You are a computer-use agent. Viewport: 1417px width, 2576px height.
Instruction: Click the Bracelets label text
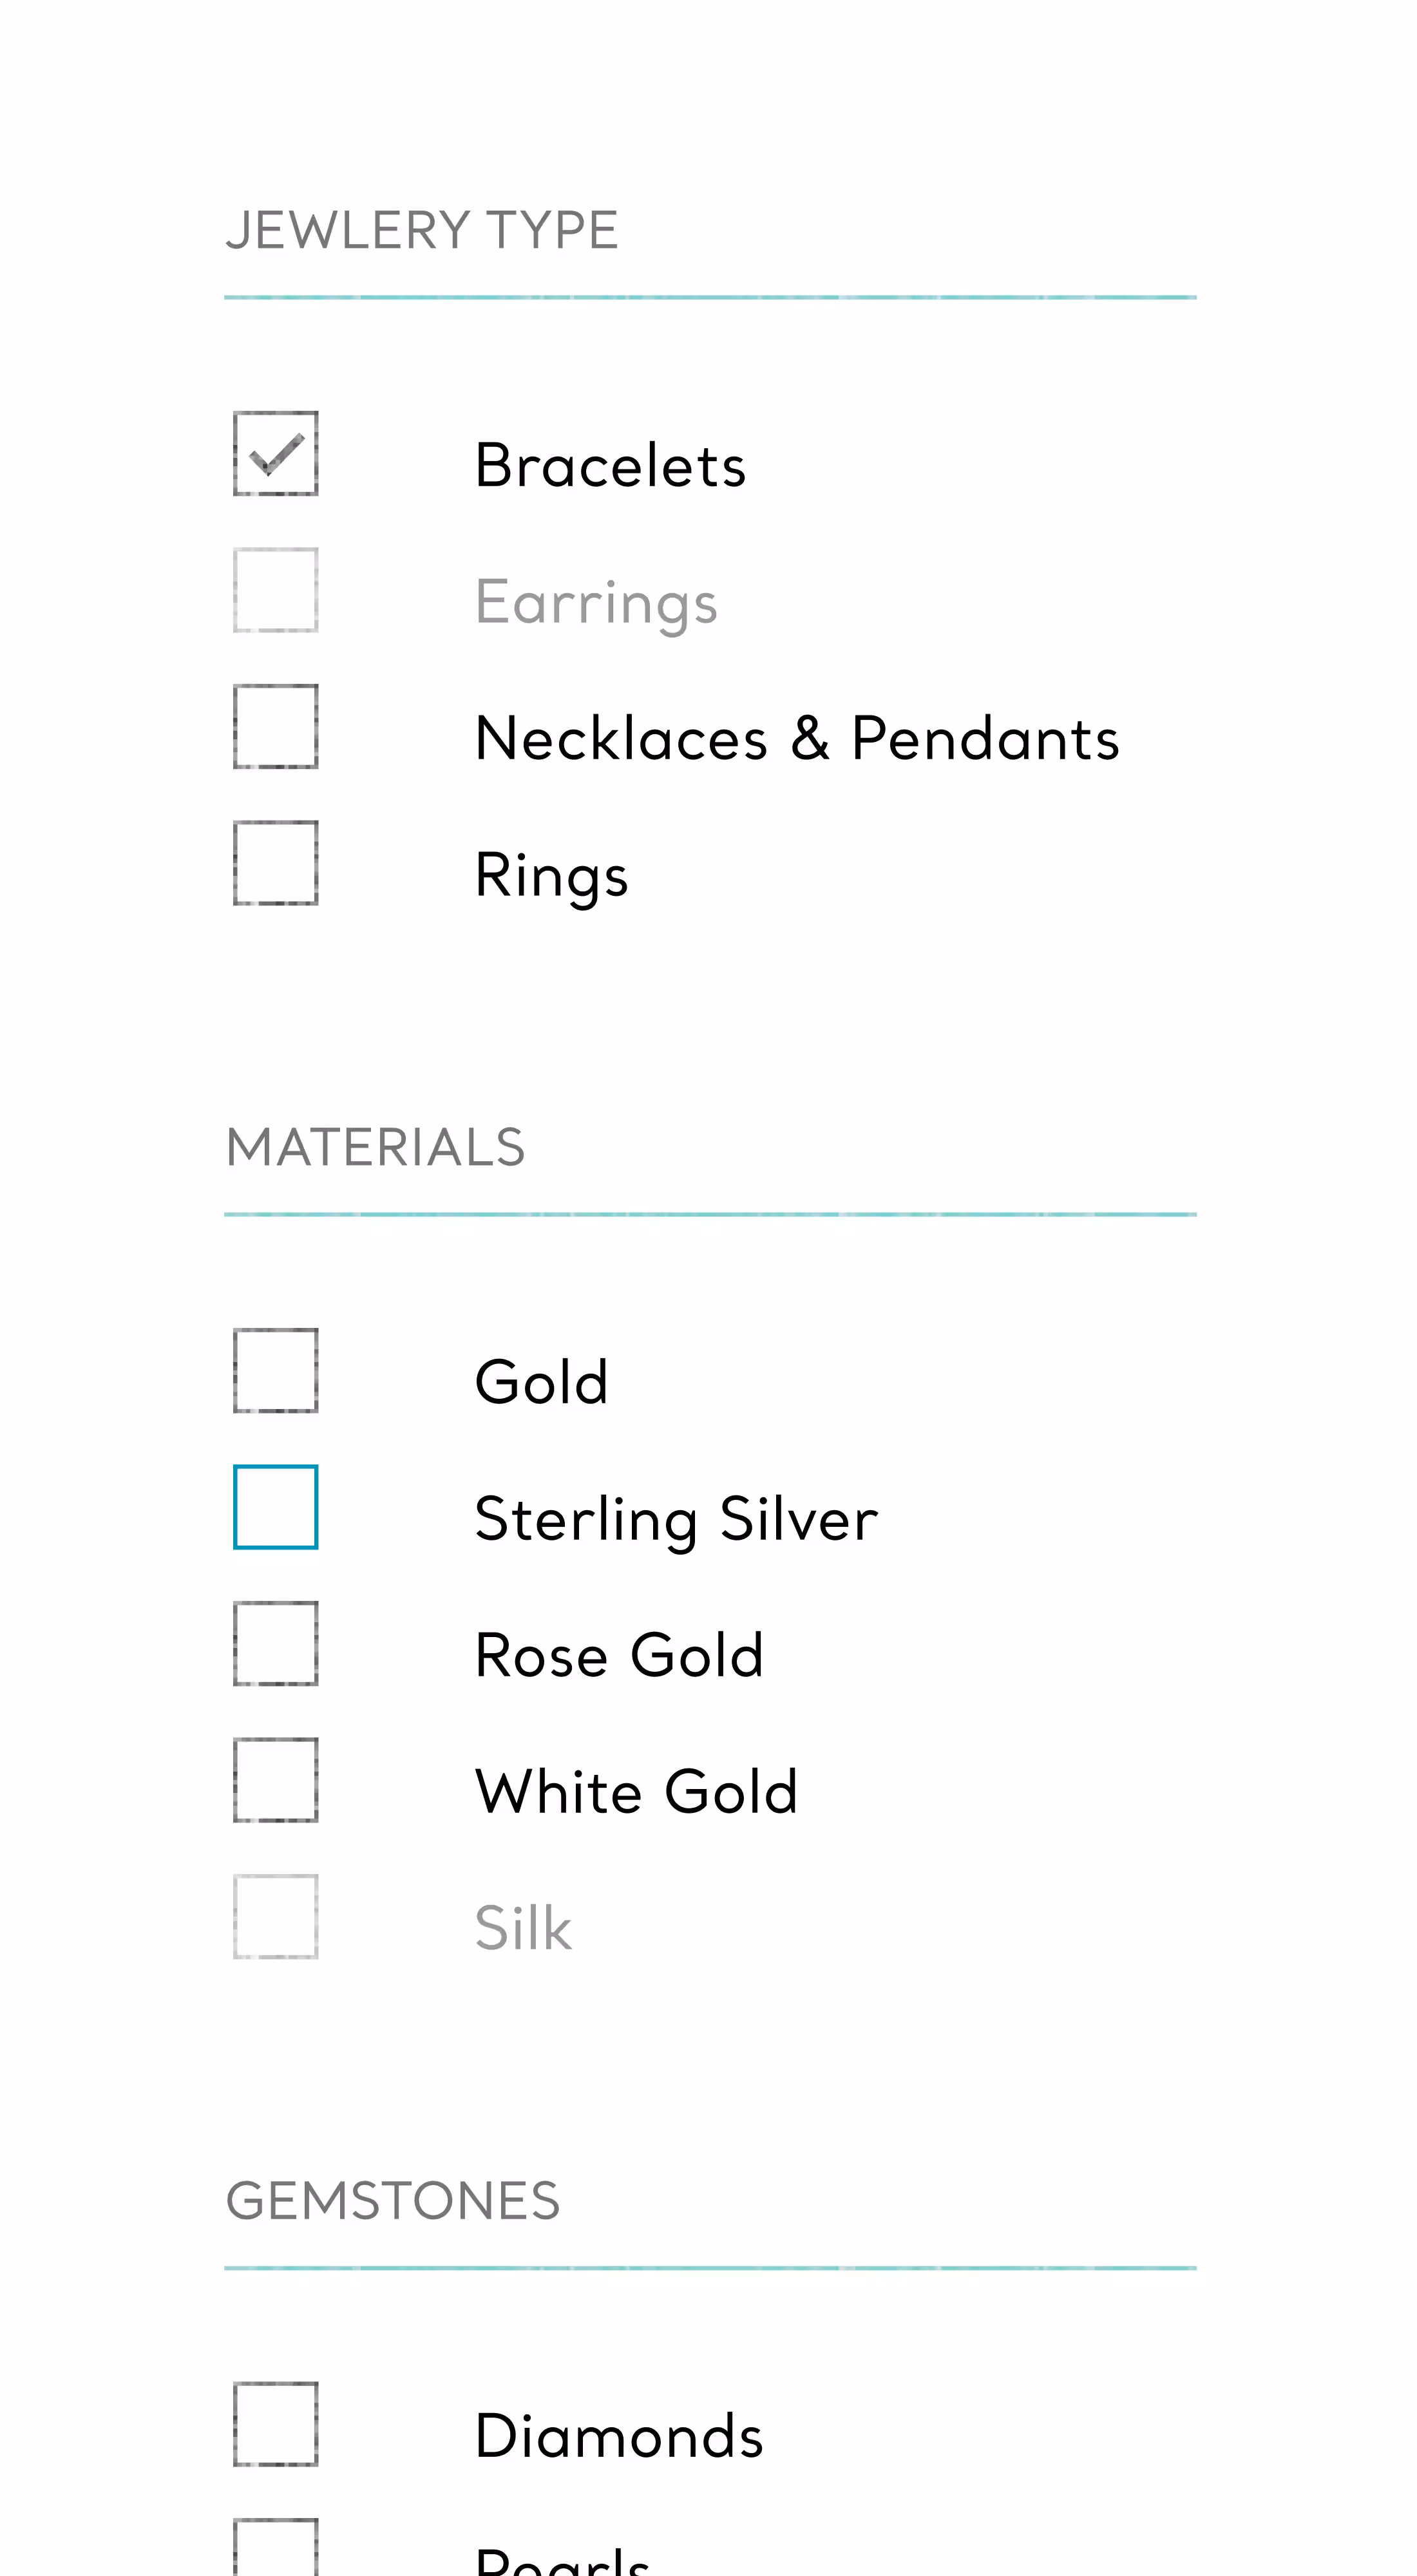pos(611,466)
